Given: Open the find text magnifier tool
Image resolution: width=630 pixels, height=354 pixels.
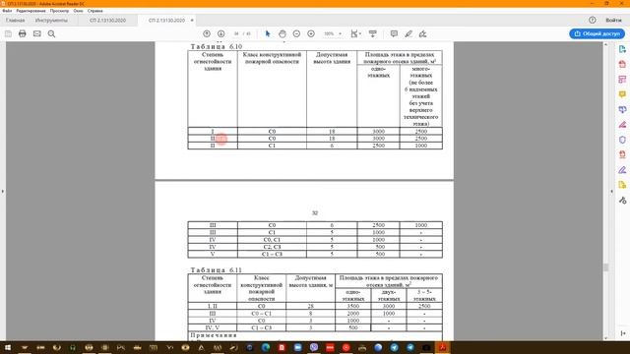Looking at the screenshot, I should (51, 33).
